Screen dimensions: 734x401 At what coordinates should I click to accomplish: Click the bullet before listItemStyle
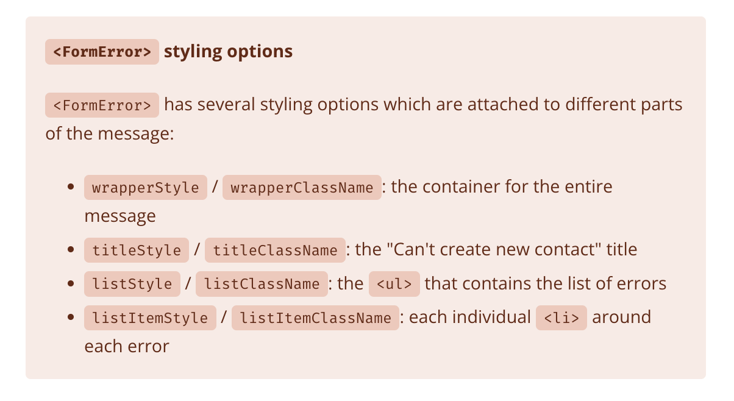(x=71, y=317)
